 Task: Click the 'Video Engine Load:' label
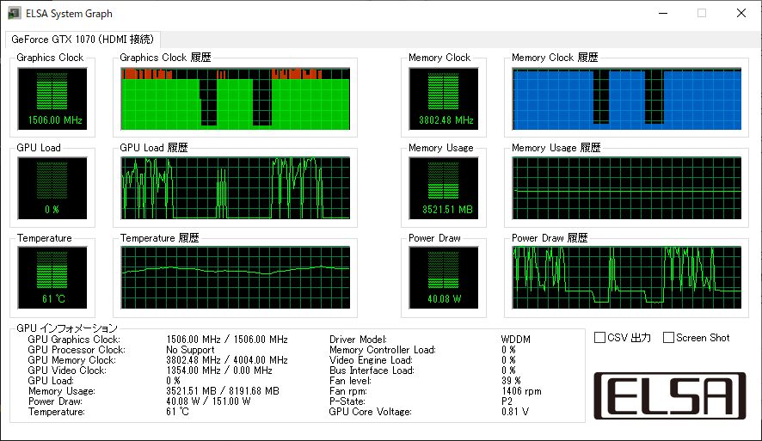371,360
